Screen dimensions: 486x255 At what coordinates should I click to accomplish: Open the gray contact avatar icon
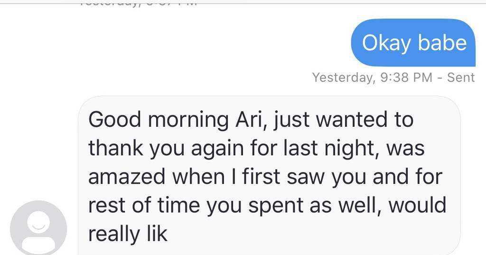38,228
